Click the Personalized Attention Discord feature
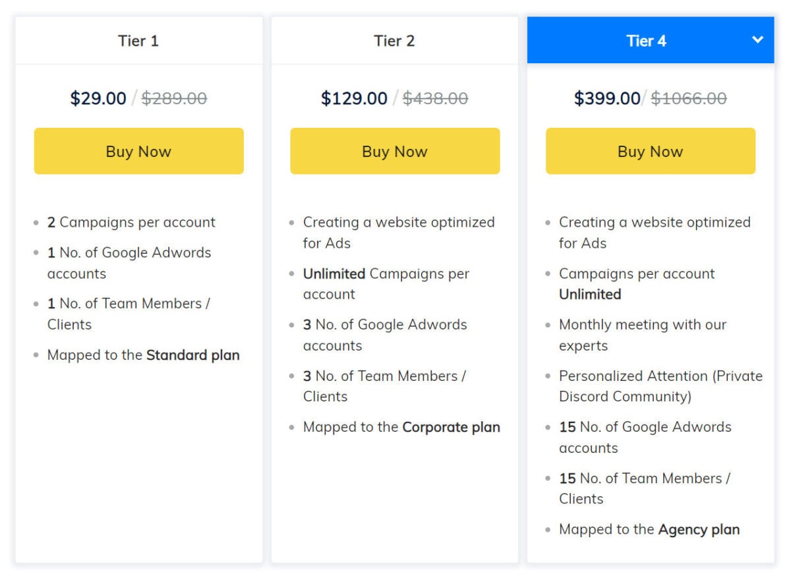The image size is (791, 580). pos(660,386)
